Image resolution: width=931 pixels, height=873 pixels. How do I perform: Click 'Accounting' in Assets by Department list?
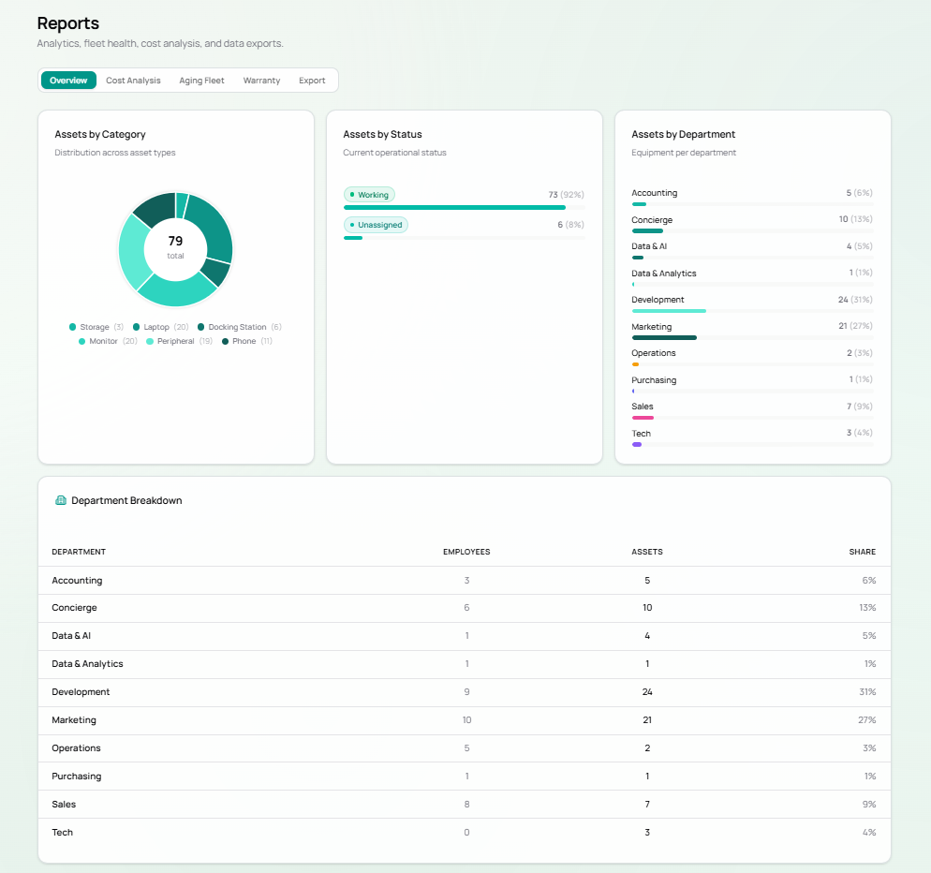655,192
